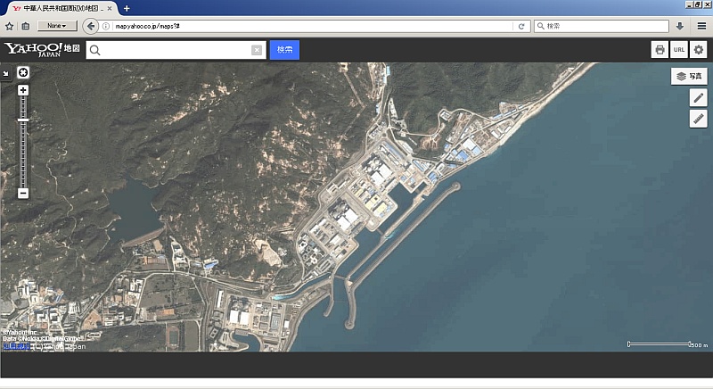
Task: Open the URL share button
Action: click(679, 50)
